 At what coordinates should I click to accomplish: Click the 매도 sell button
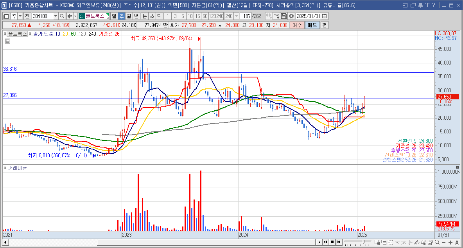click(312, 25)
